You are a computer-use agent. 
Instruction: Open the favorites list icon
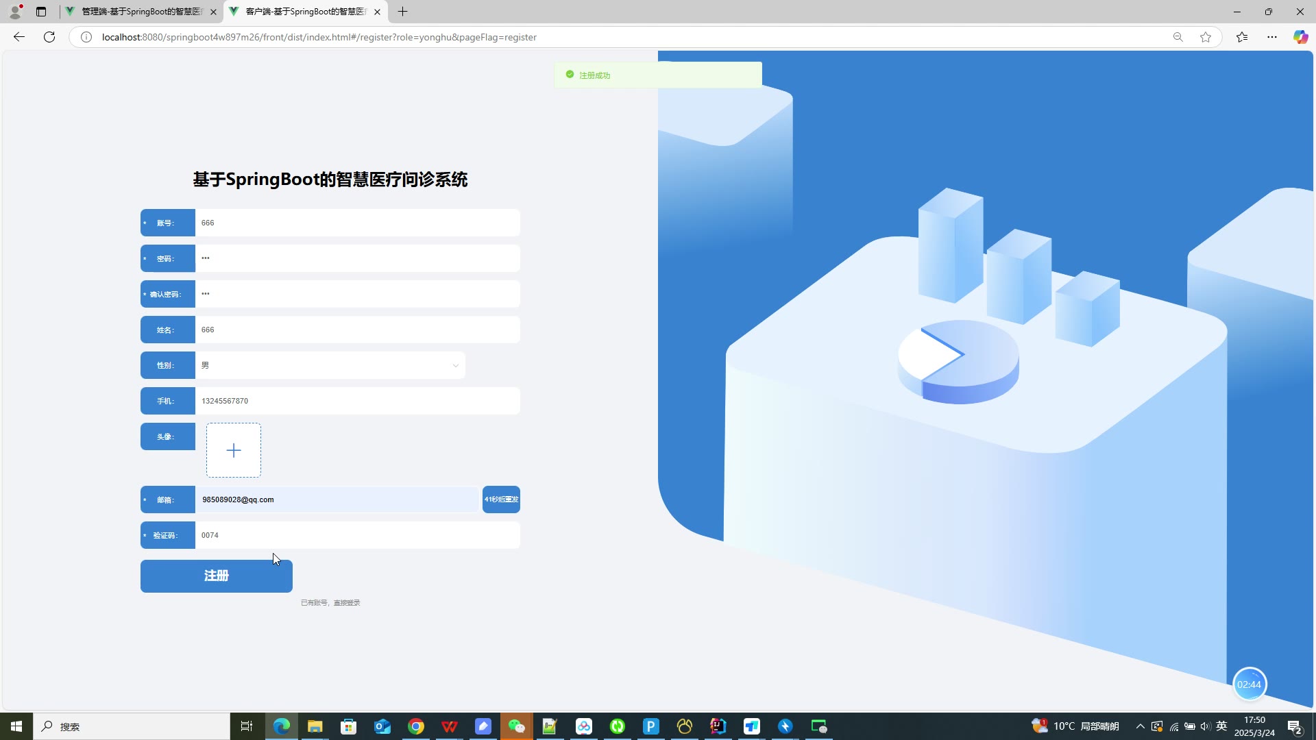tap(1242, 37)
